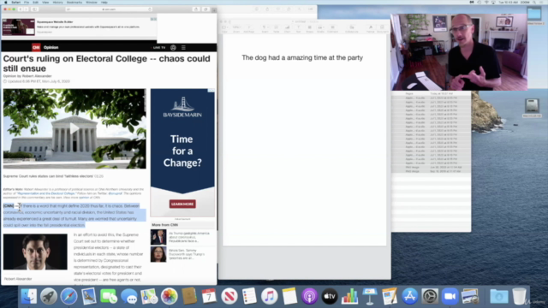Open Edit menu in menu bar
Viewport: 548px width, 308px height.
35,2
